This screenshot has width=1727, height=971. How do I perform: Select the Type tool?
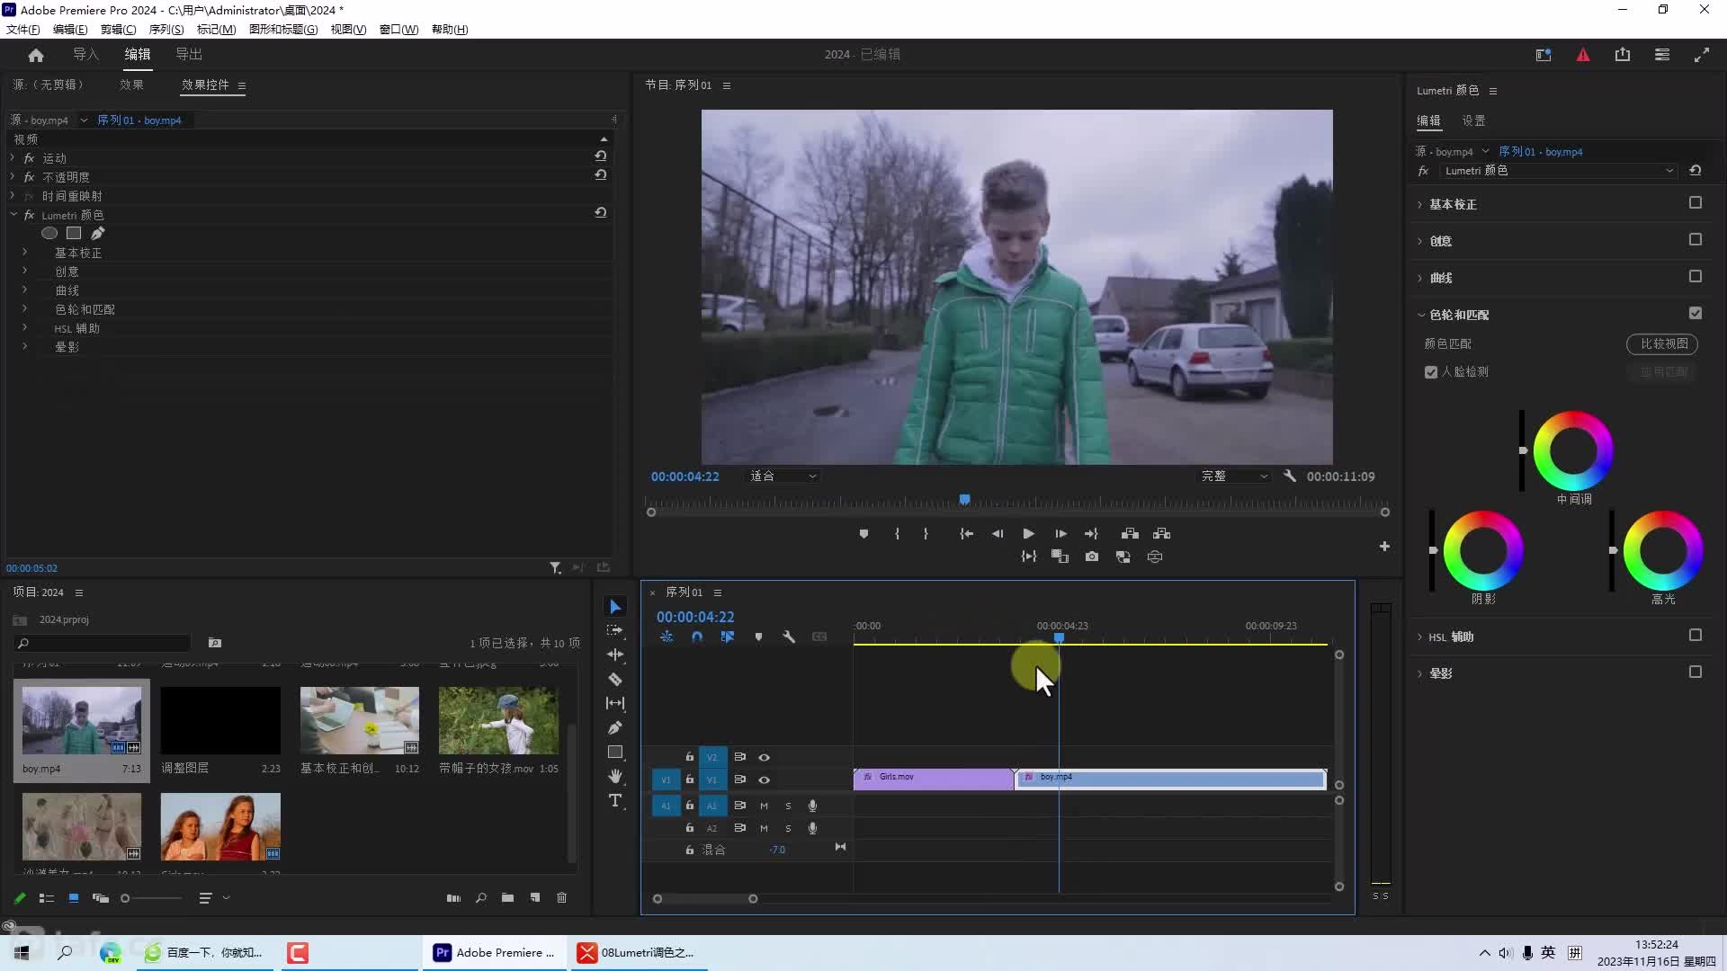(x=615, y=800)
